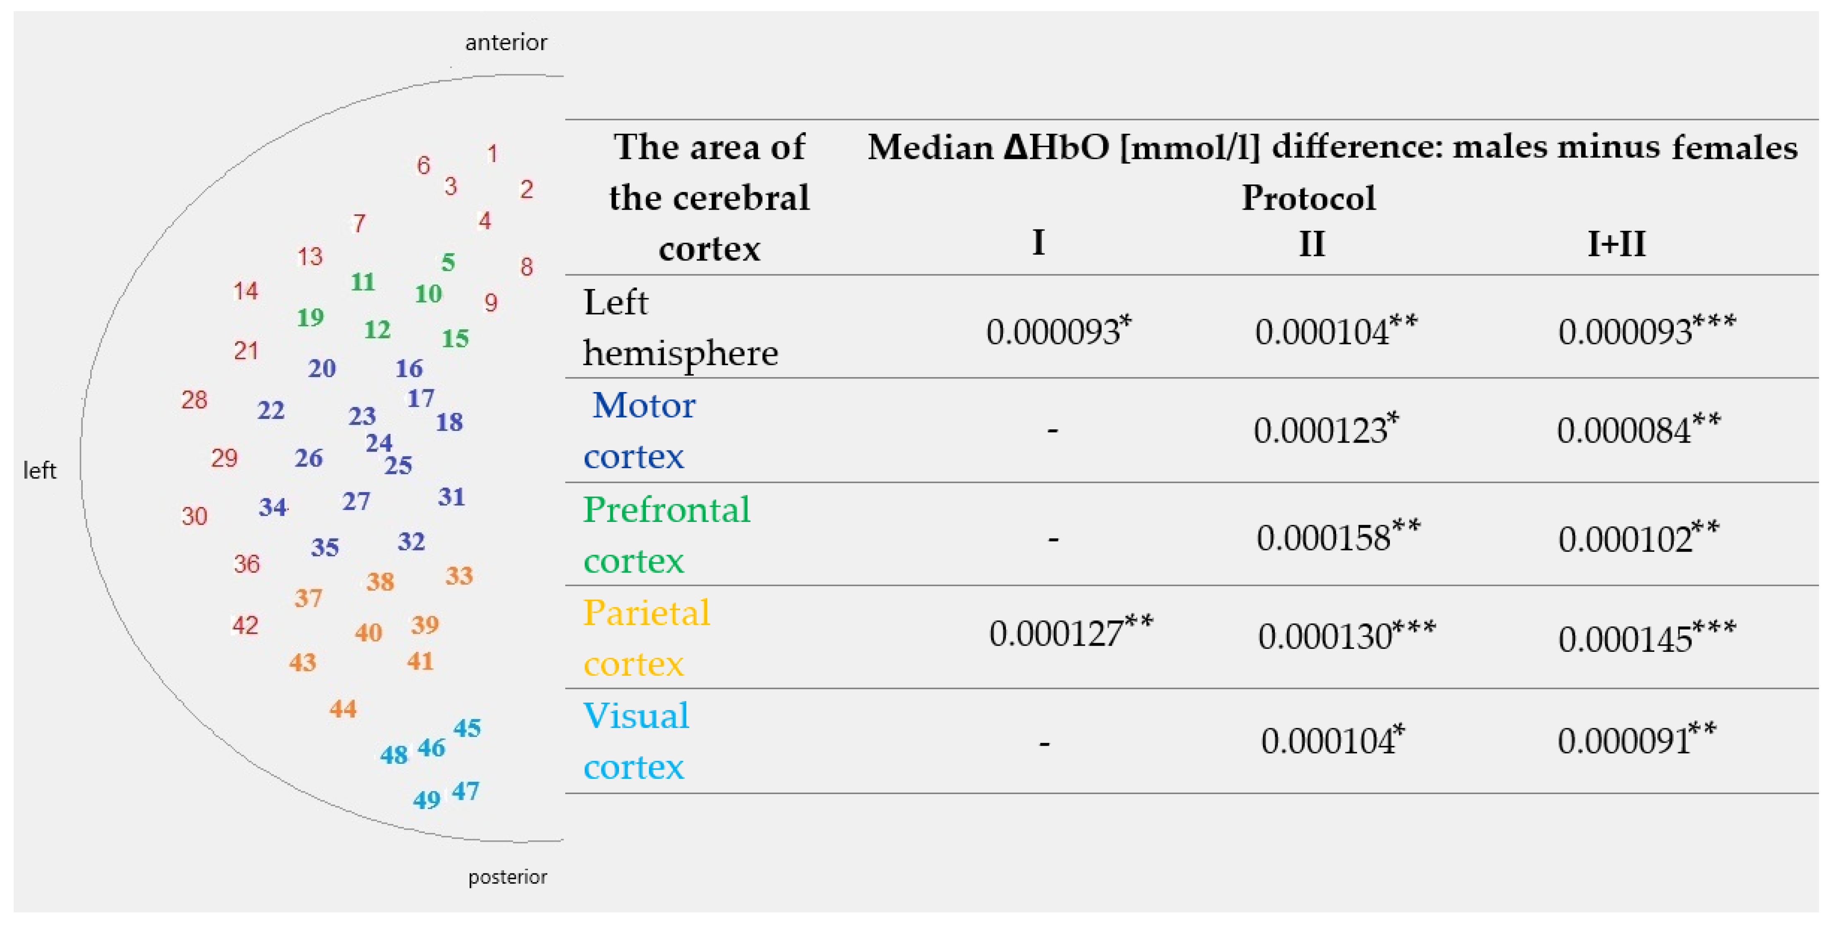Click the 'left' side label
Screen dimensions: 1831x926
40,471
